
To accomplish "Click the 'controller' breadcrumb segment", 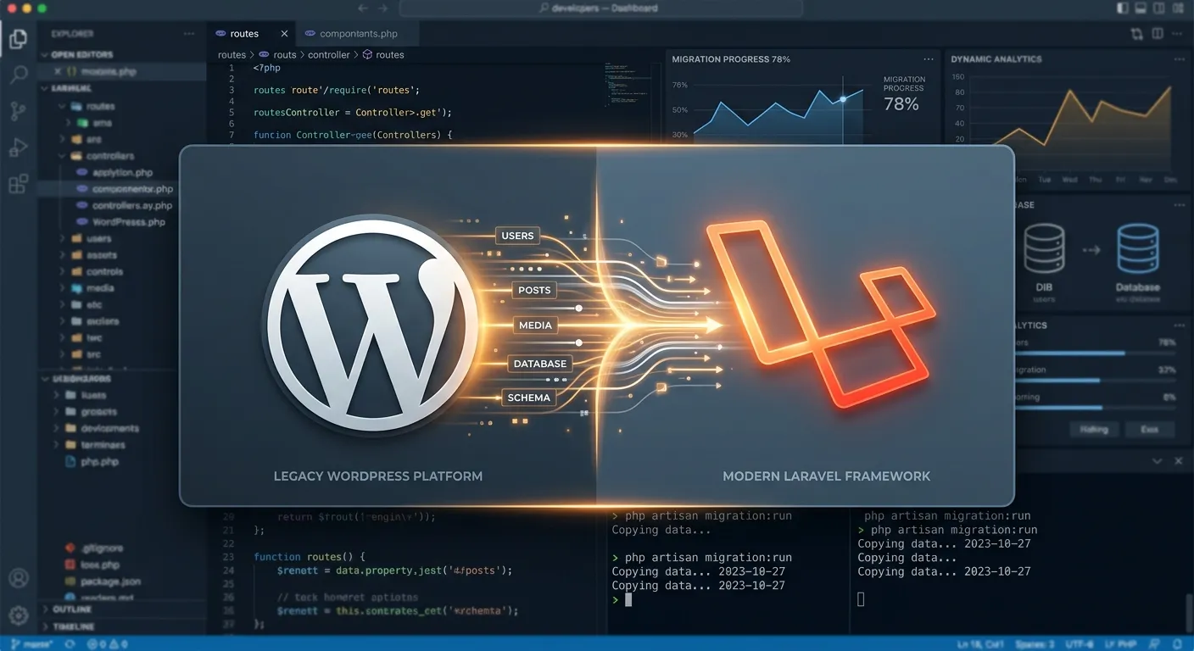I will coord(329,54).
